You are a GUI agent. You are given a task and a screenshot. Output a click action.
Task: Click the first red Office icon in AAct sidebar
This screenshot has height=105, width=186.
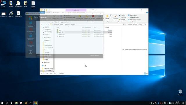[31, 29]
